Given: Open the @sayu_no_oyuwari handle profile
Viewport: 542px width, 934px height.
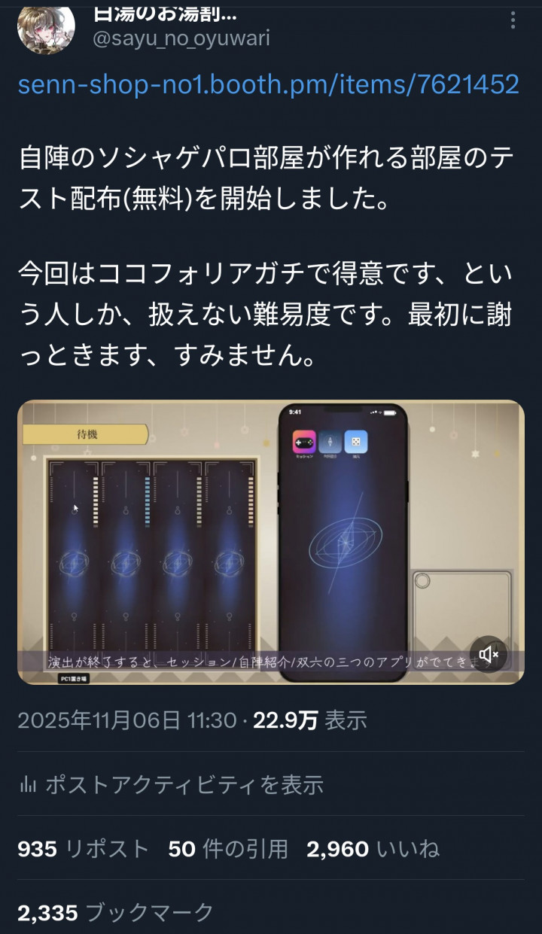Looking at the screenshot, I should (x=181, y=38).
